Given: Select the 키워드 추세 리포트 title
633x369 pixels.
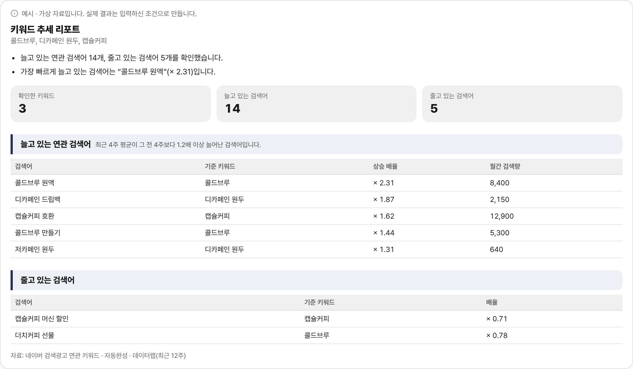Looking at the screenshot, I should [45, 29].
